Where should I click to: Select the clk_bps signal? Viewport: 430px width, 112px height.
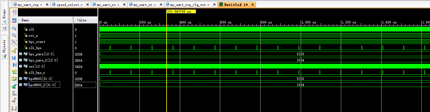(35, 48)
